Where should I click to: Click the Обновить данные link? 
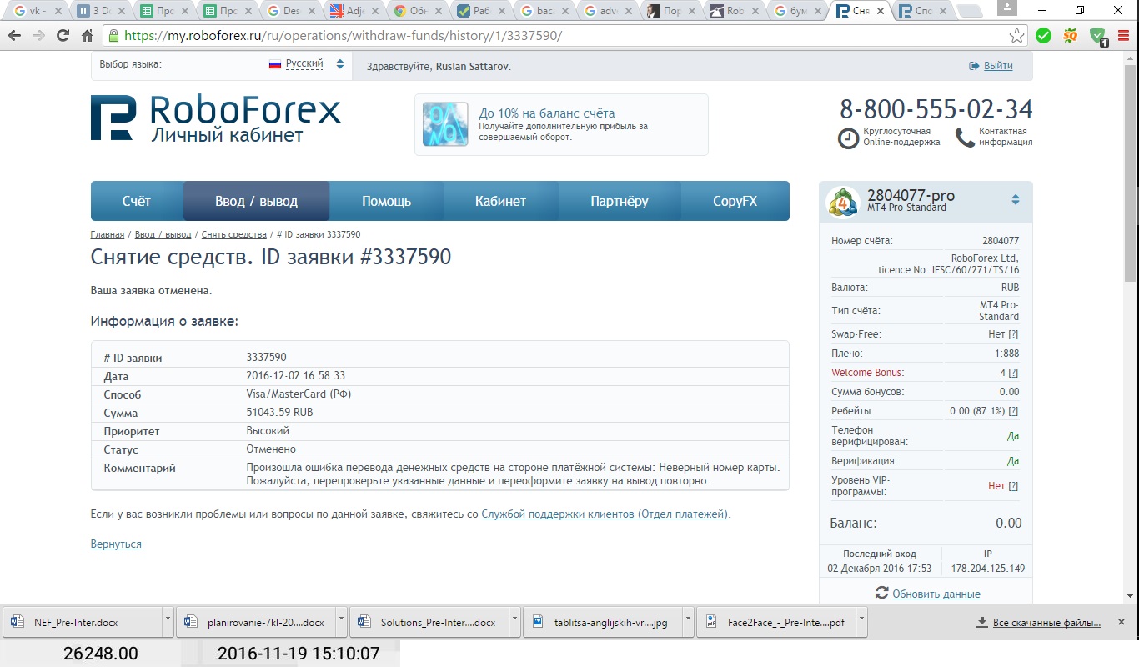pos(936,594)
